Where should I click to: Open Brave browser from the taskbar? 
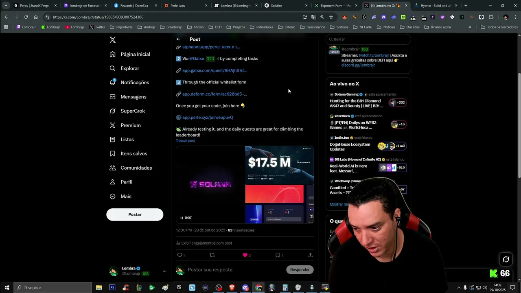[x=232, y=288]
